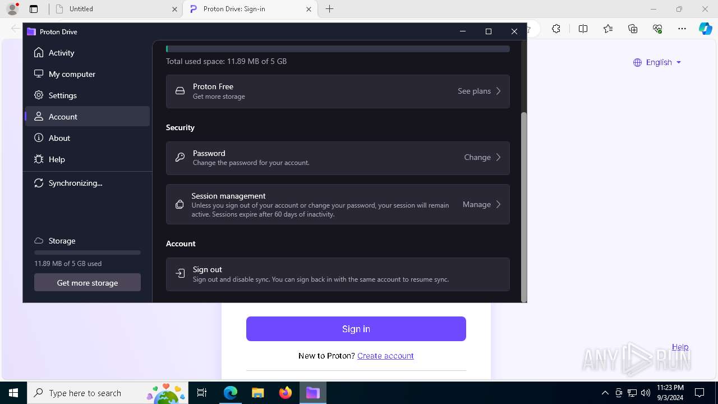The image size is (718, 404).
Task: Open a new browser tab
Action: pos(330,9)
